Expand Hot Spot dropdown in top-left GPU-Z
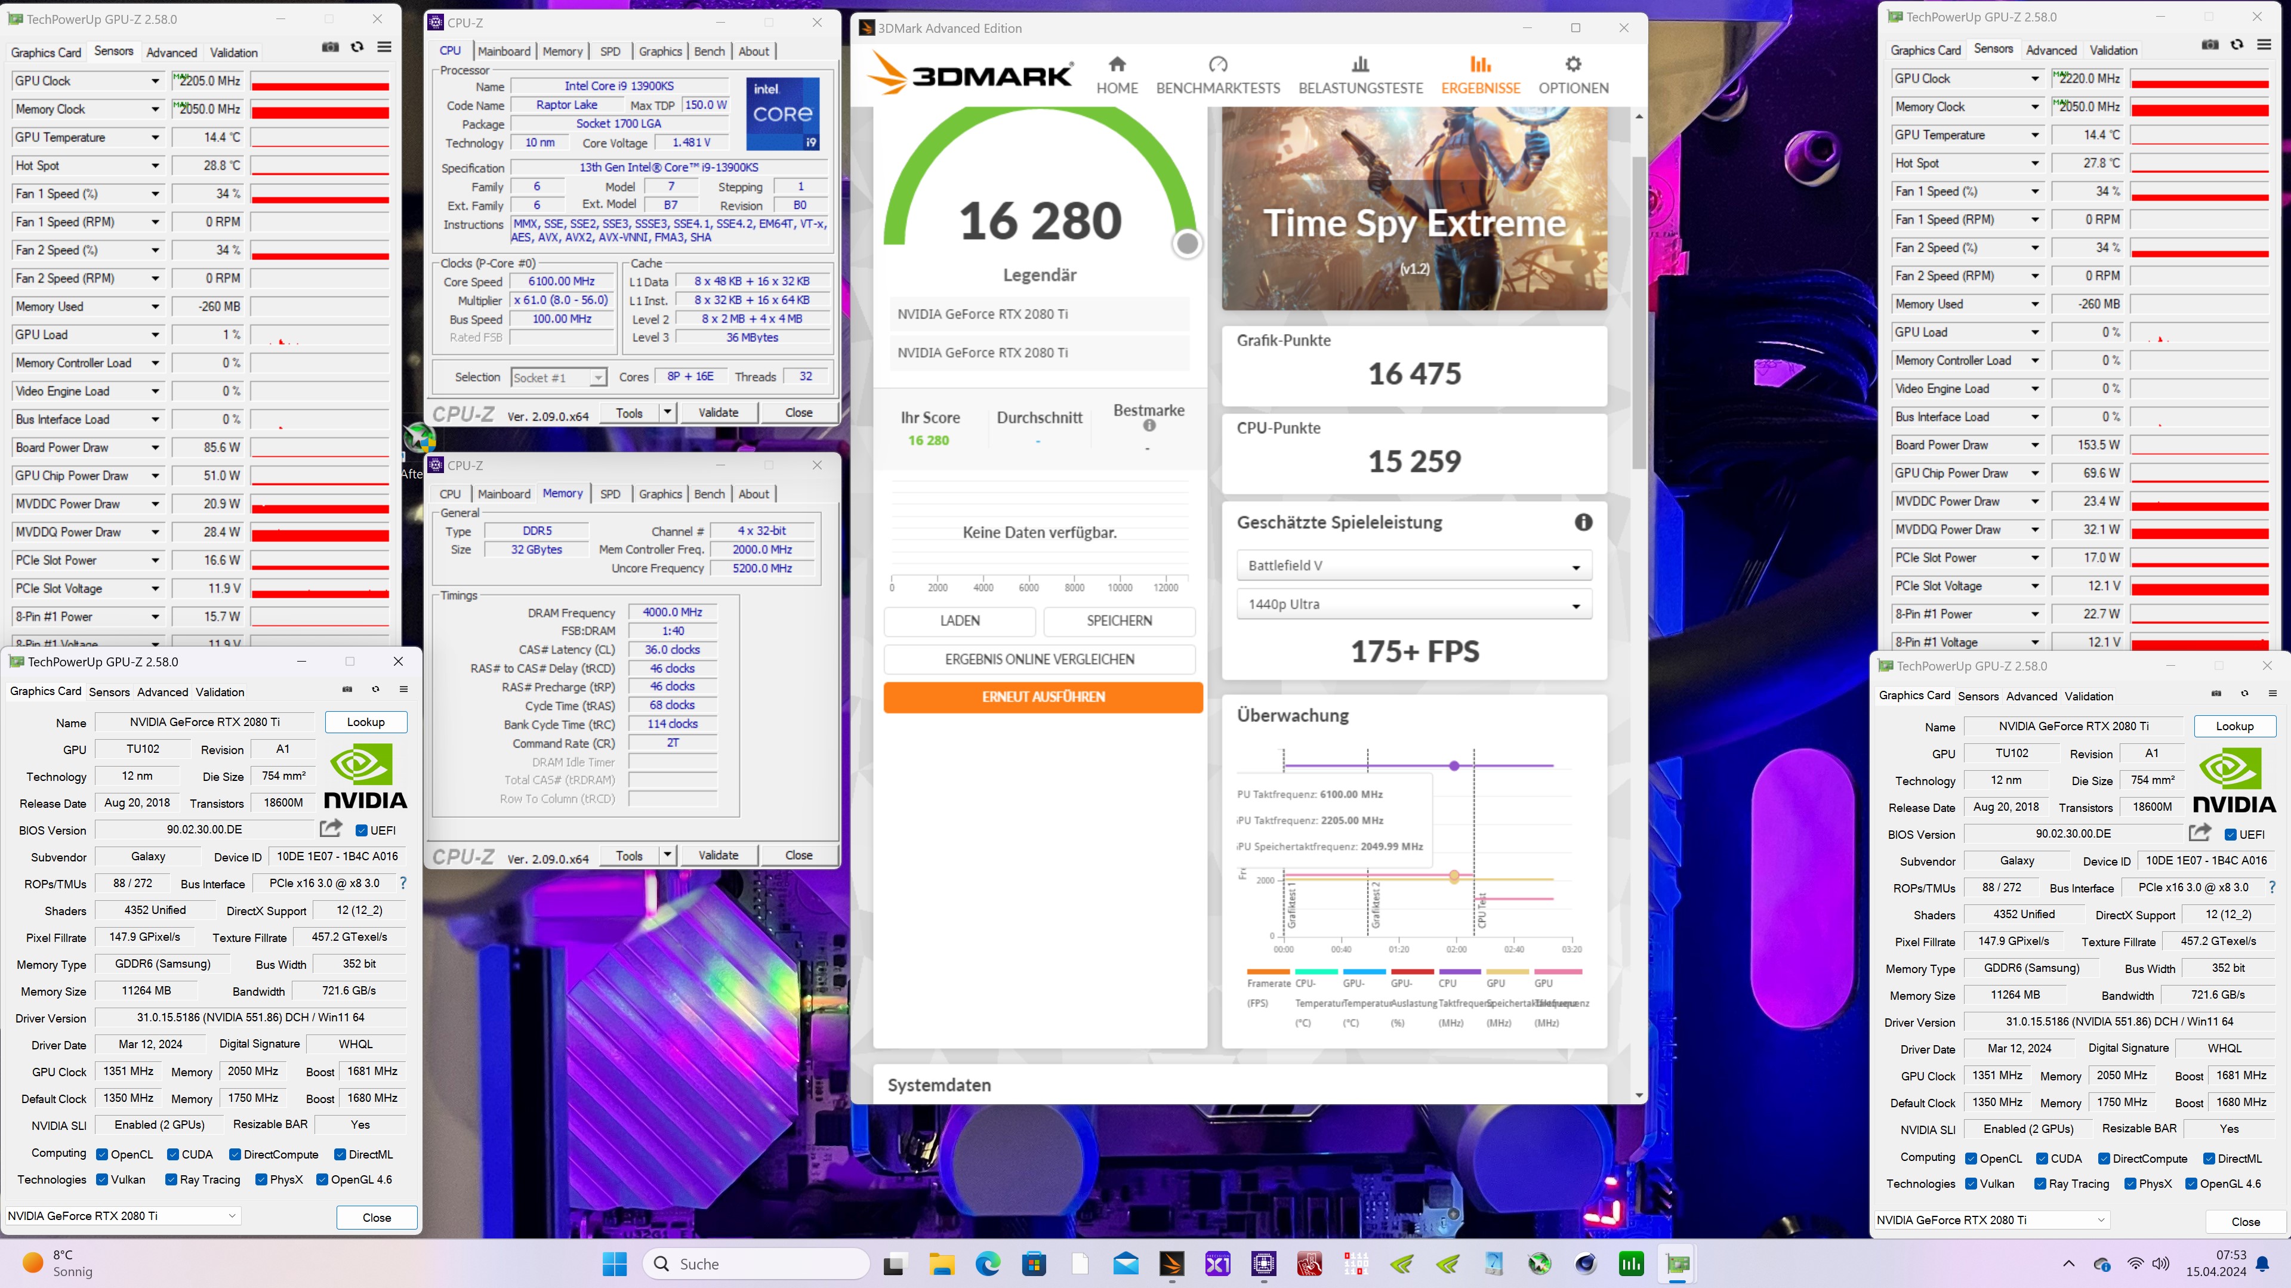 coord(156,165)
